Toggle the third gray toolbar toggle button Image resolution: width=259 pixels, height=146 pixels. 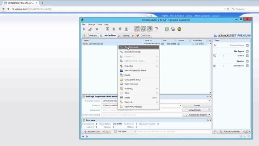pyautogui.click(x=149, y=29)
